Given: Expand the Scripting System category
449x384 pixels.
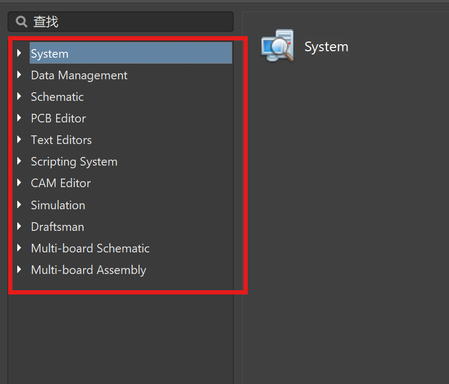Looking at the screenshot, I should coord(19,161).
